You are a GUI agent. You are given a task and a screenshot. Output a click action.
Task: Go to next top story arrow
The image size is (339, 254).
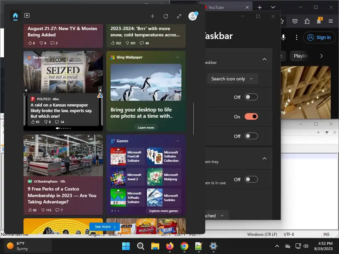100,90
